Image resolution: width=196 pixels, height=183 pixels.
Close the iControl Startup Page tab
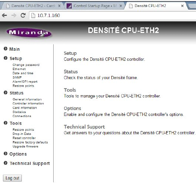(x=121, y=6)
